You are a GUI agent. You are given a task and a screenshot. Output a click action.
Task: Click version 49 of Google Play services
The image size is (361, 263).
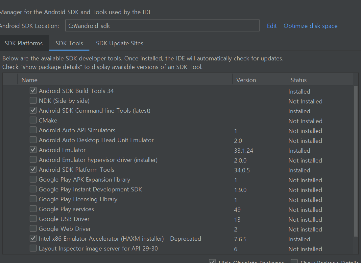coord(237,210)
